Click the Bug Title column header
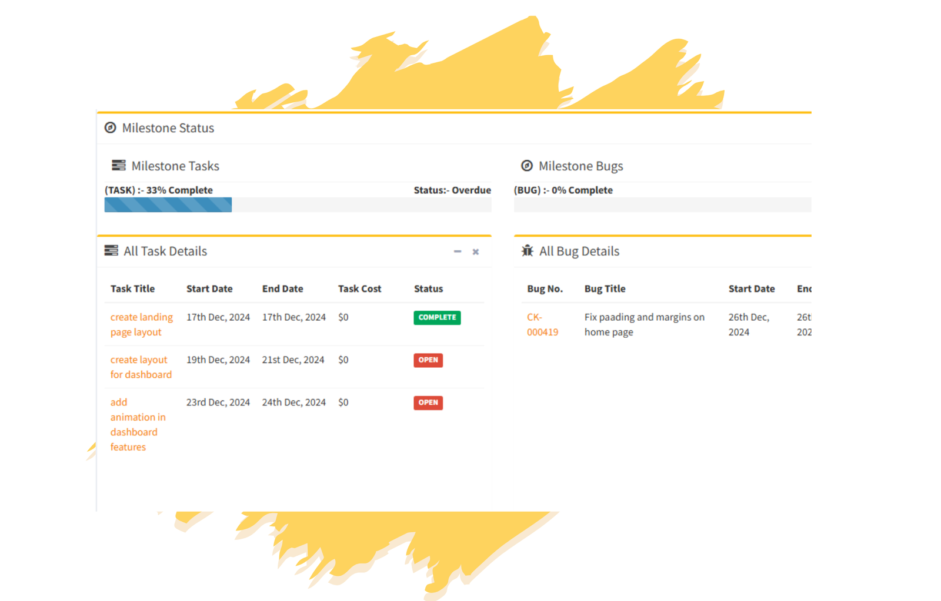 (x=605, y=288)
